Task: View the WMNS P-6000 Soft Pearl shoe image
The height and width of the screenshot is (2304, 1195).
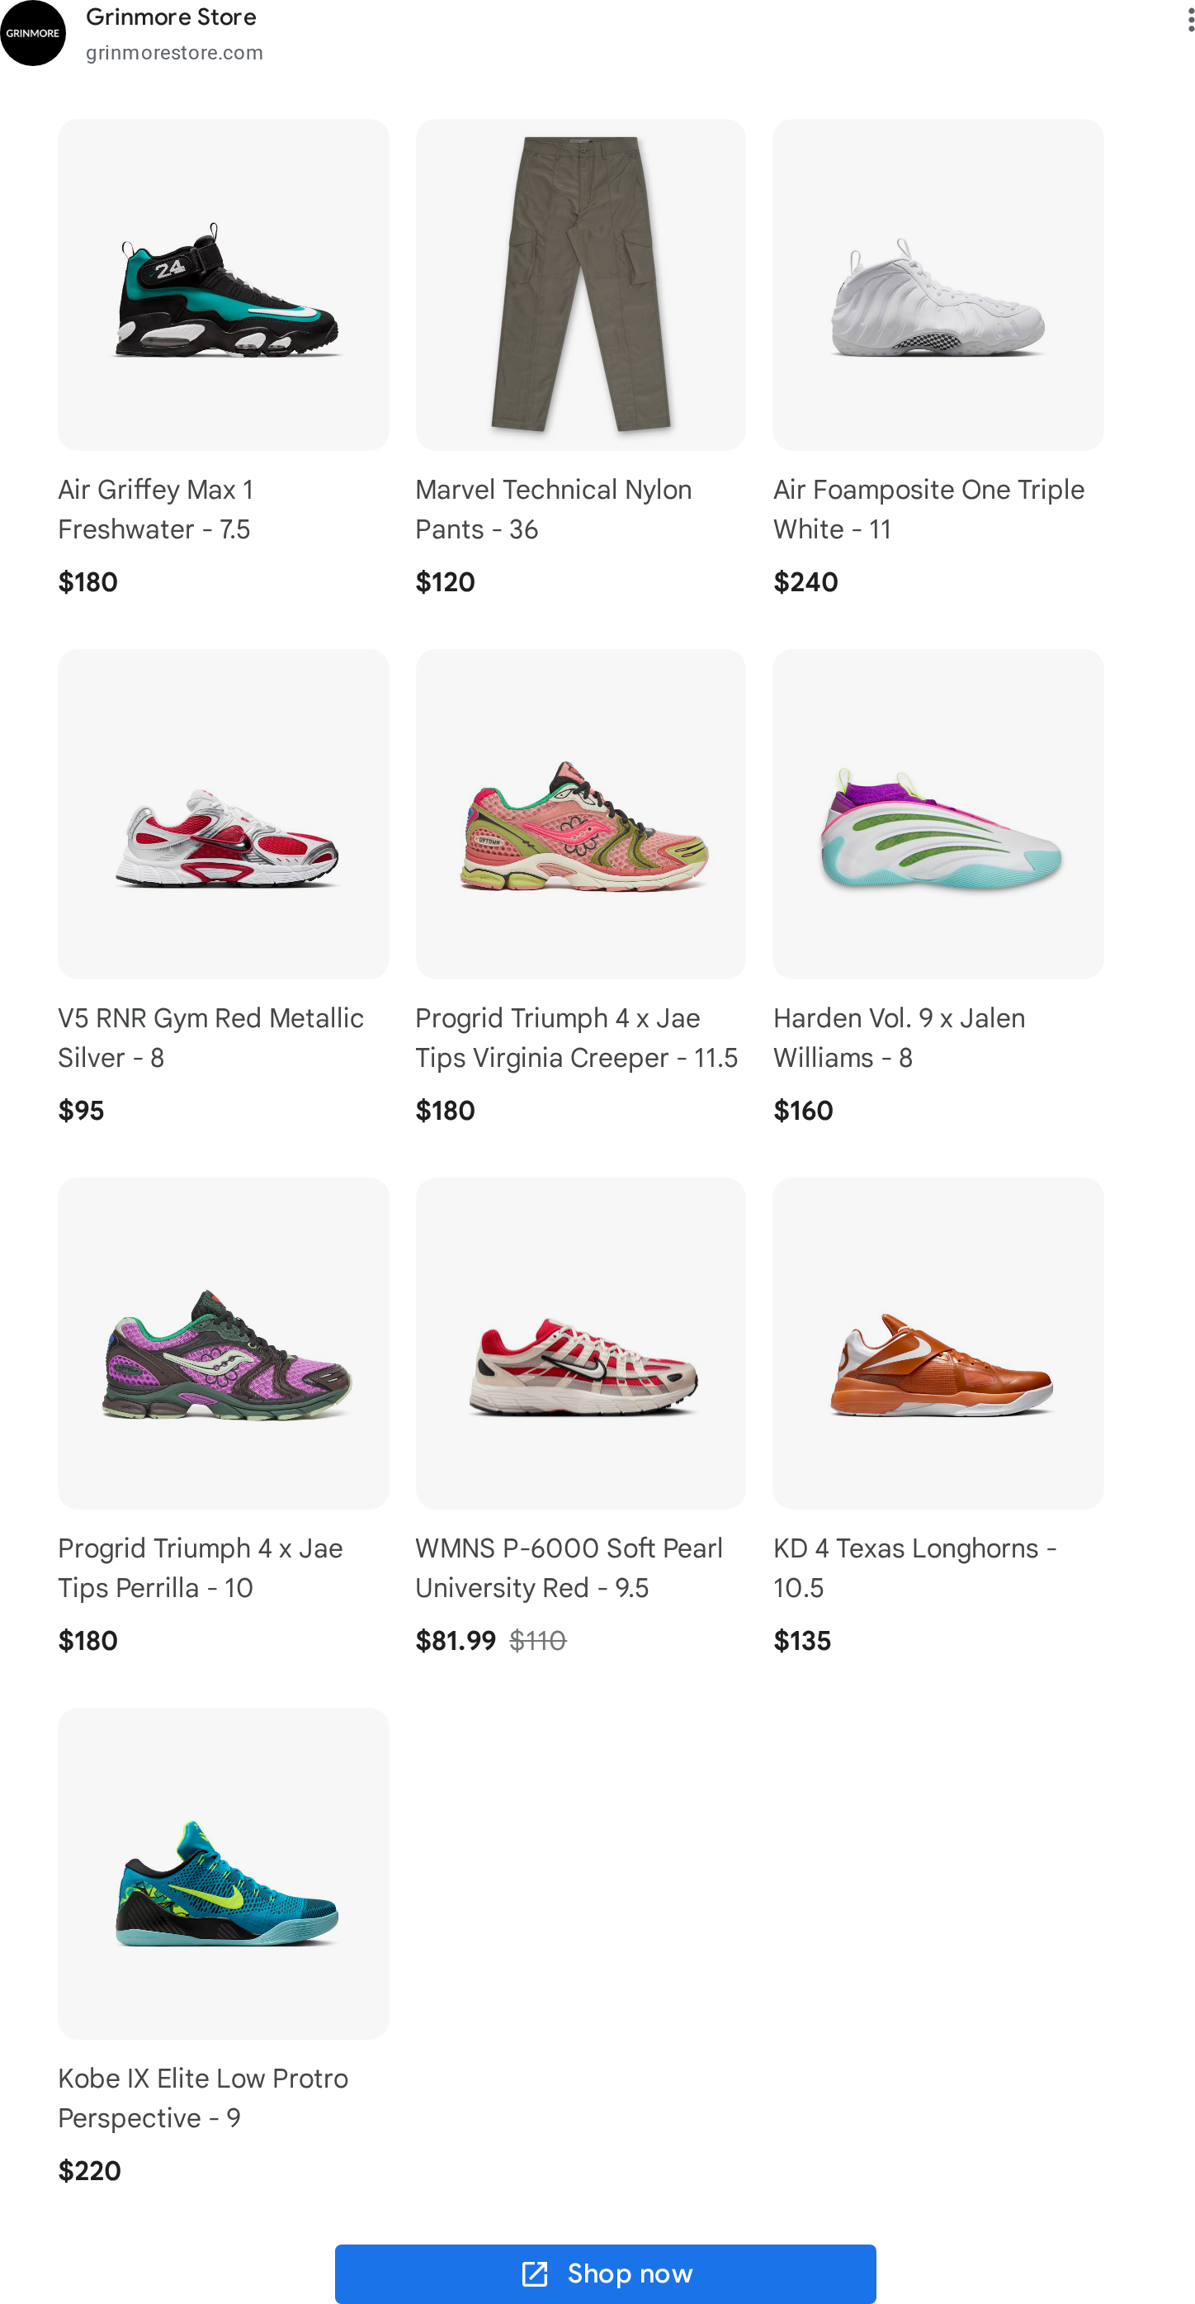Action: tap(580, 1344)
